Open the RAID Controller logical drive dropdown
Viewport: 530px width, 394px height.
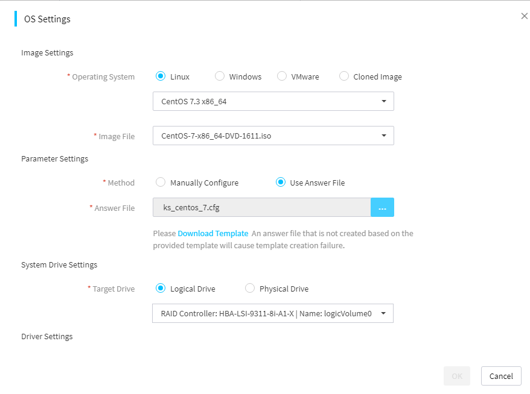(273, 313)
